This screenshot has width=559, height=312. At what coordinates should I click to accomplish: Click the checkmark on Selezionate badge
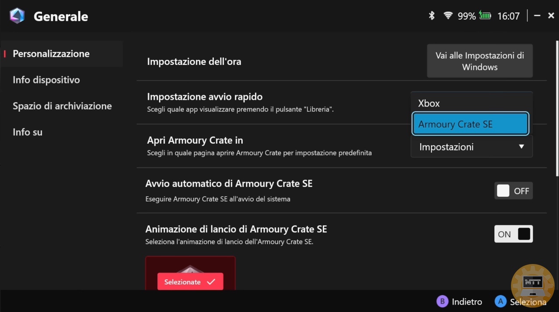click(x=211, y=282)
